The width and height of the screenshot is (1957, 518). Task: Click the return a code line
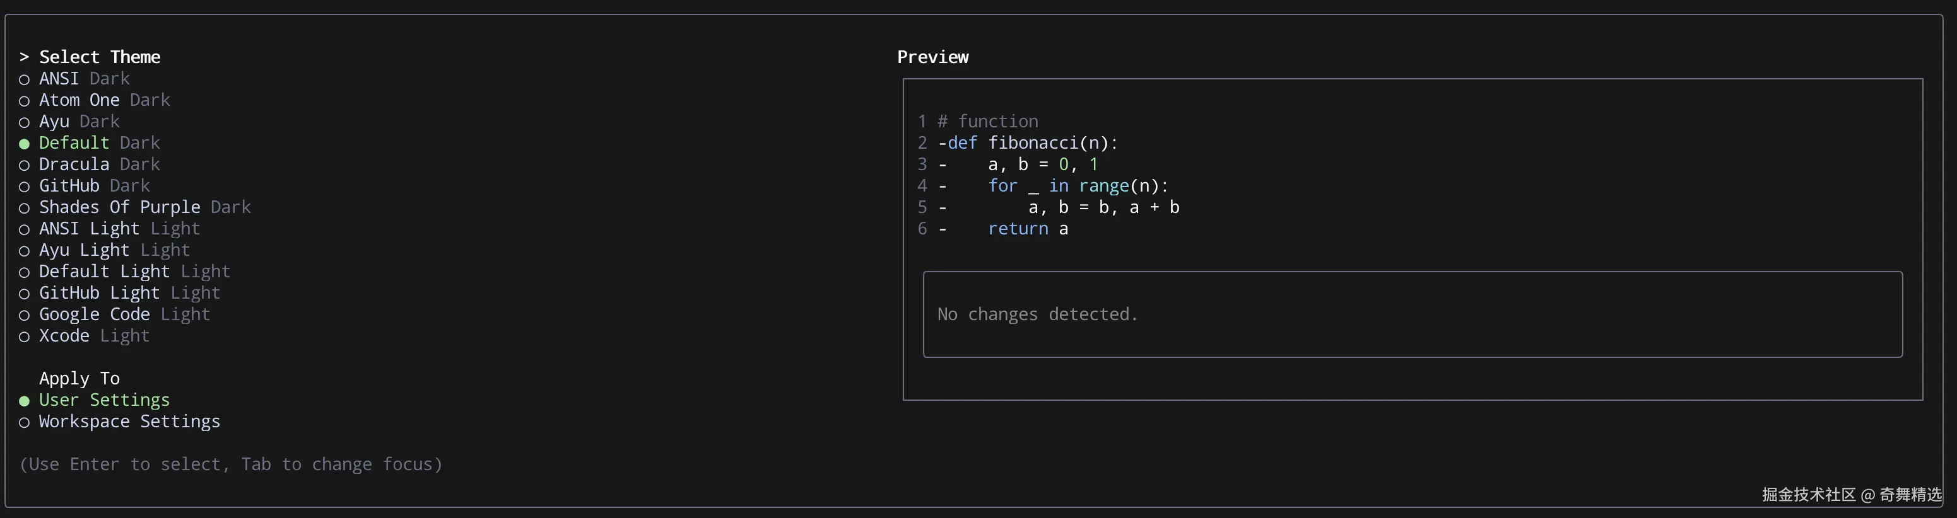click(x=1027, y=229)
